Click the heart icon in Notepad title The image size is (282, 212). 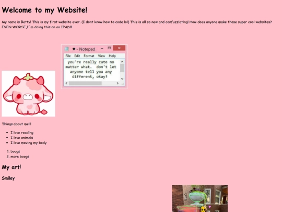click(74, 49)
